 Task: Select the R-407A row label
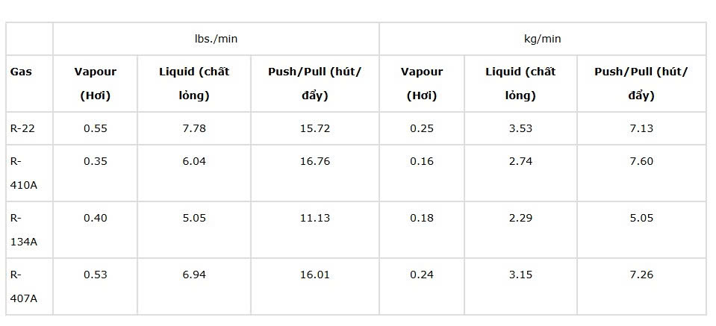pyautogui.click(x=22, y=286)
